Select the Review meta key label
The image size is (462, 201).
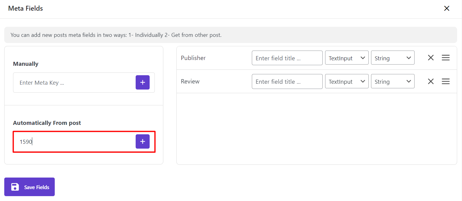[x=190, y=81]
